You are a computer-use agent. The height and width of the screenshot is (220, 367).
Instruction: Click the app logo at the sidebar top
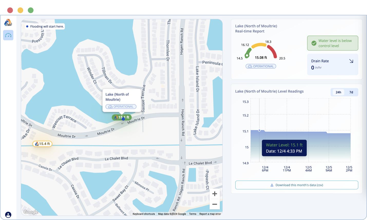(x=8, y=23)
